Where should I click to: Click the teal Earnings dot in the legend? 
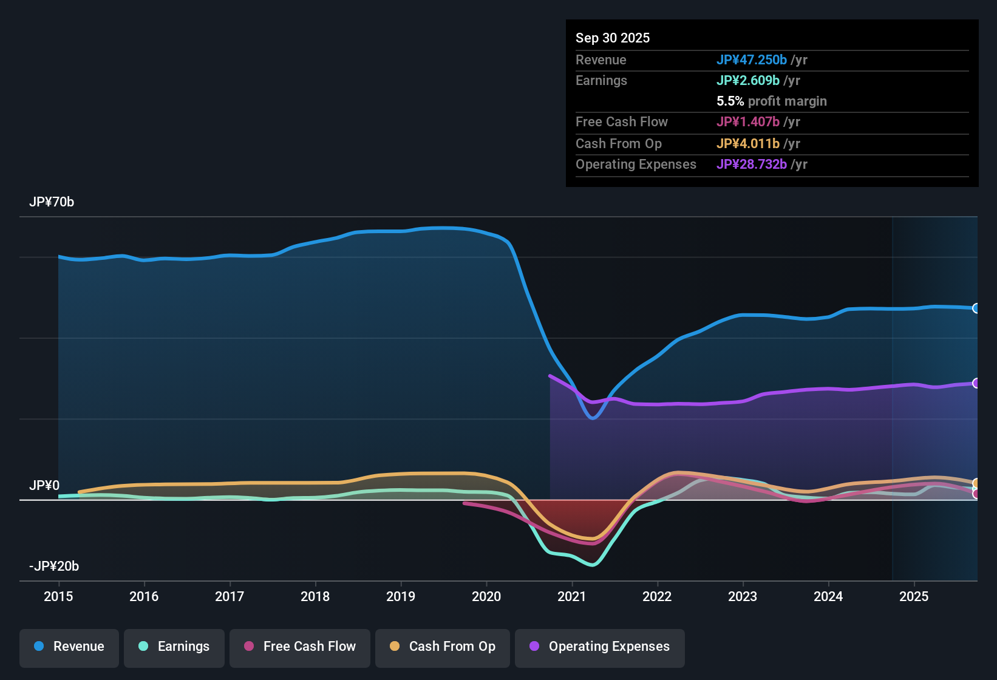(143, 647)
